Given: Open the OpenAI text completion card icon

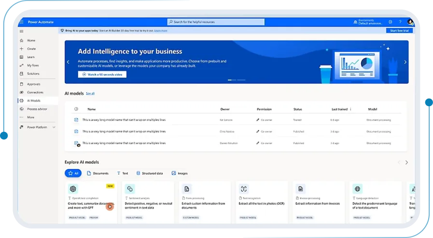Looking at the screenshot, I should coord(73,189).
